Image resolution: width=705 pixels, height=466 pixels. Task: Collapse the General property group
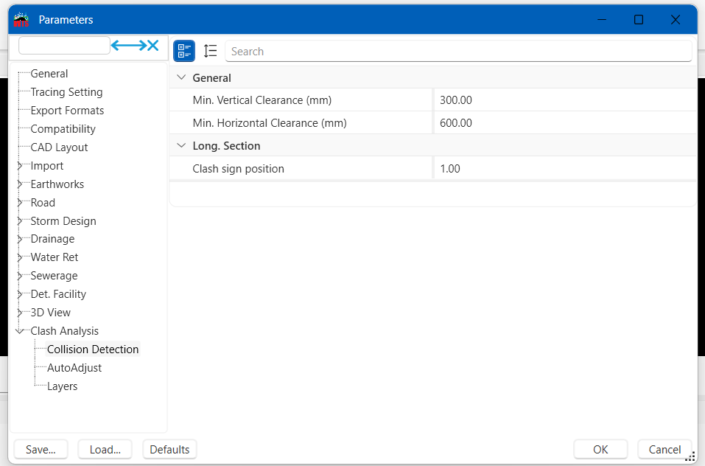pos(181,77)
